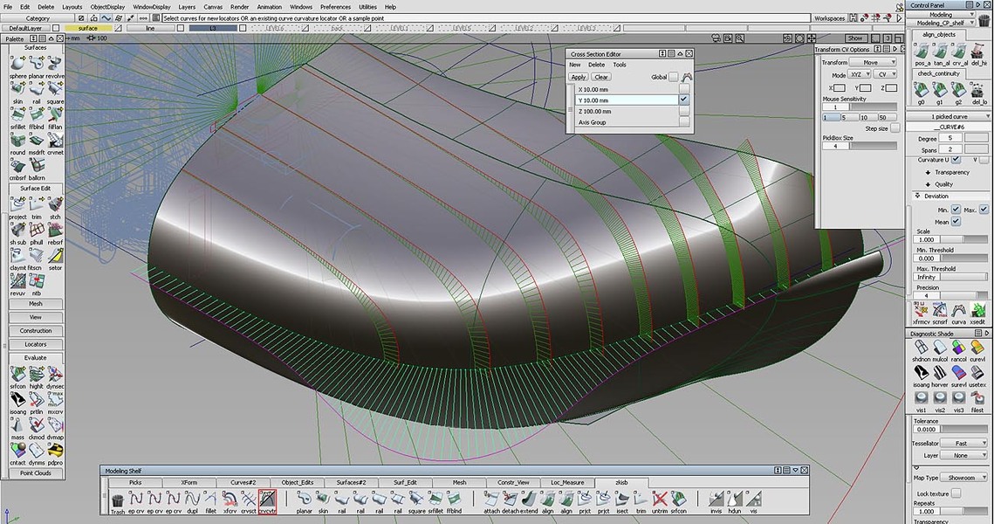Toggle the Mean deviation checkbox

click(x=956, y=222)
